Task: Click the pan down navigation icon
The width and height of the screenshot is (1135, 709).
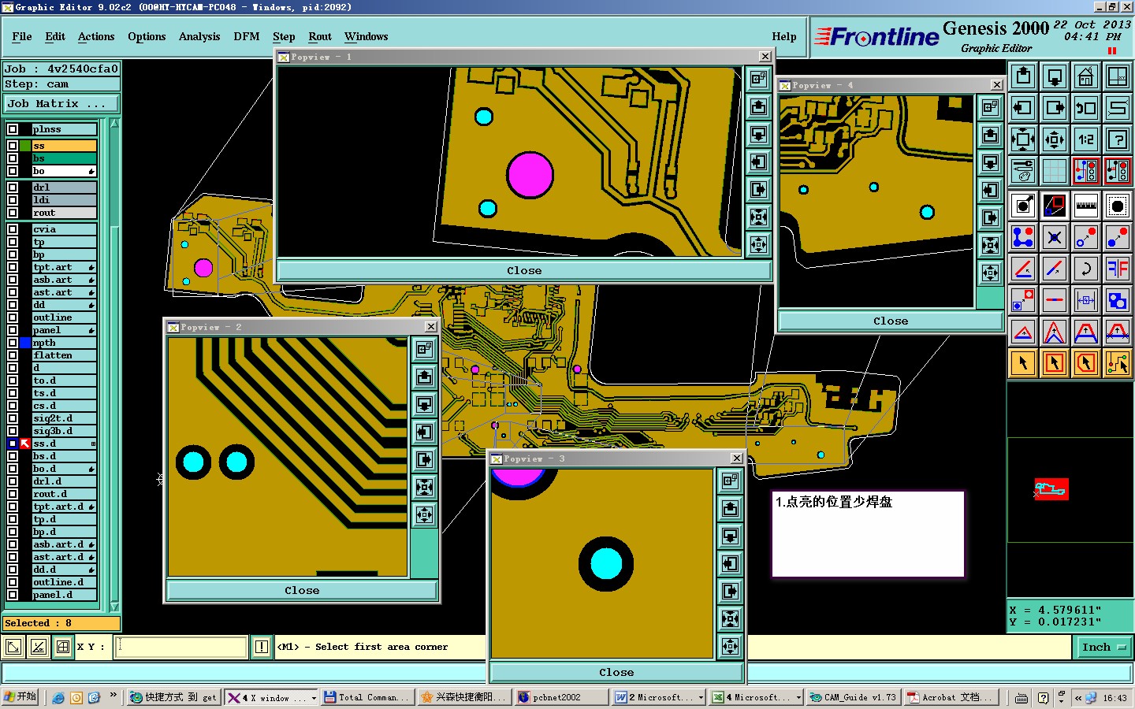Action: (1055, 76)
